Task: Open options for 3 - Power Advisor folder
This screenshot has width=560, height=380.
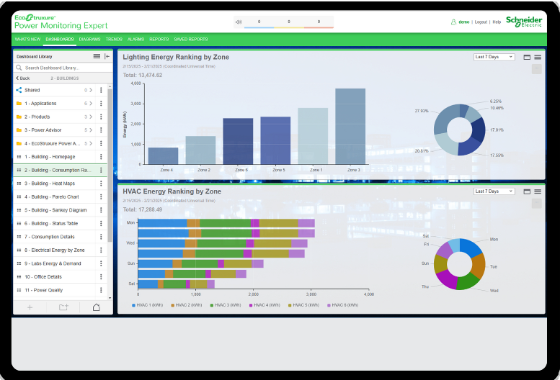Action: 101,130
